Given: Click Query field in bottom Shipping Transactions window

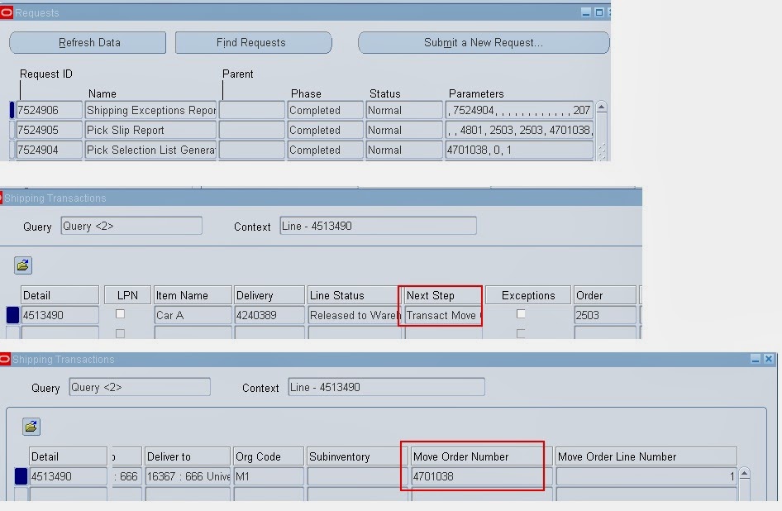Looking at the screenshot, I should pyautogui.click(x=140, y=387).
